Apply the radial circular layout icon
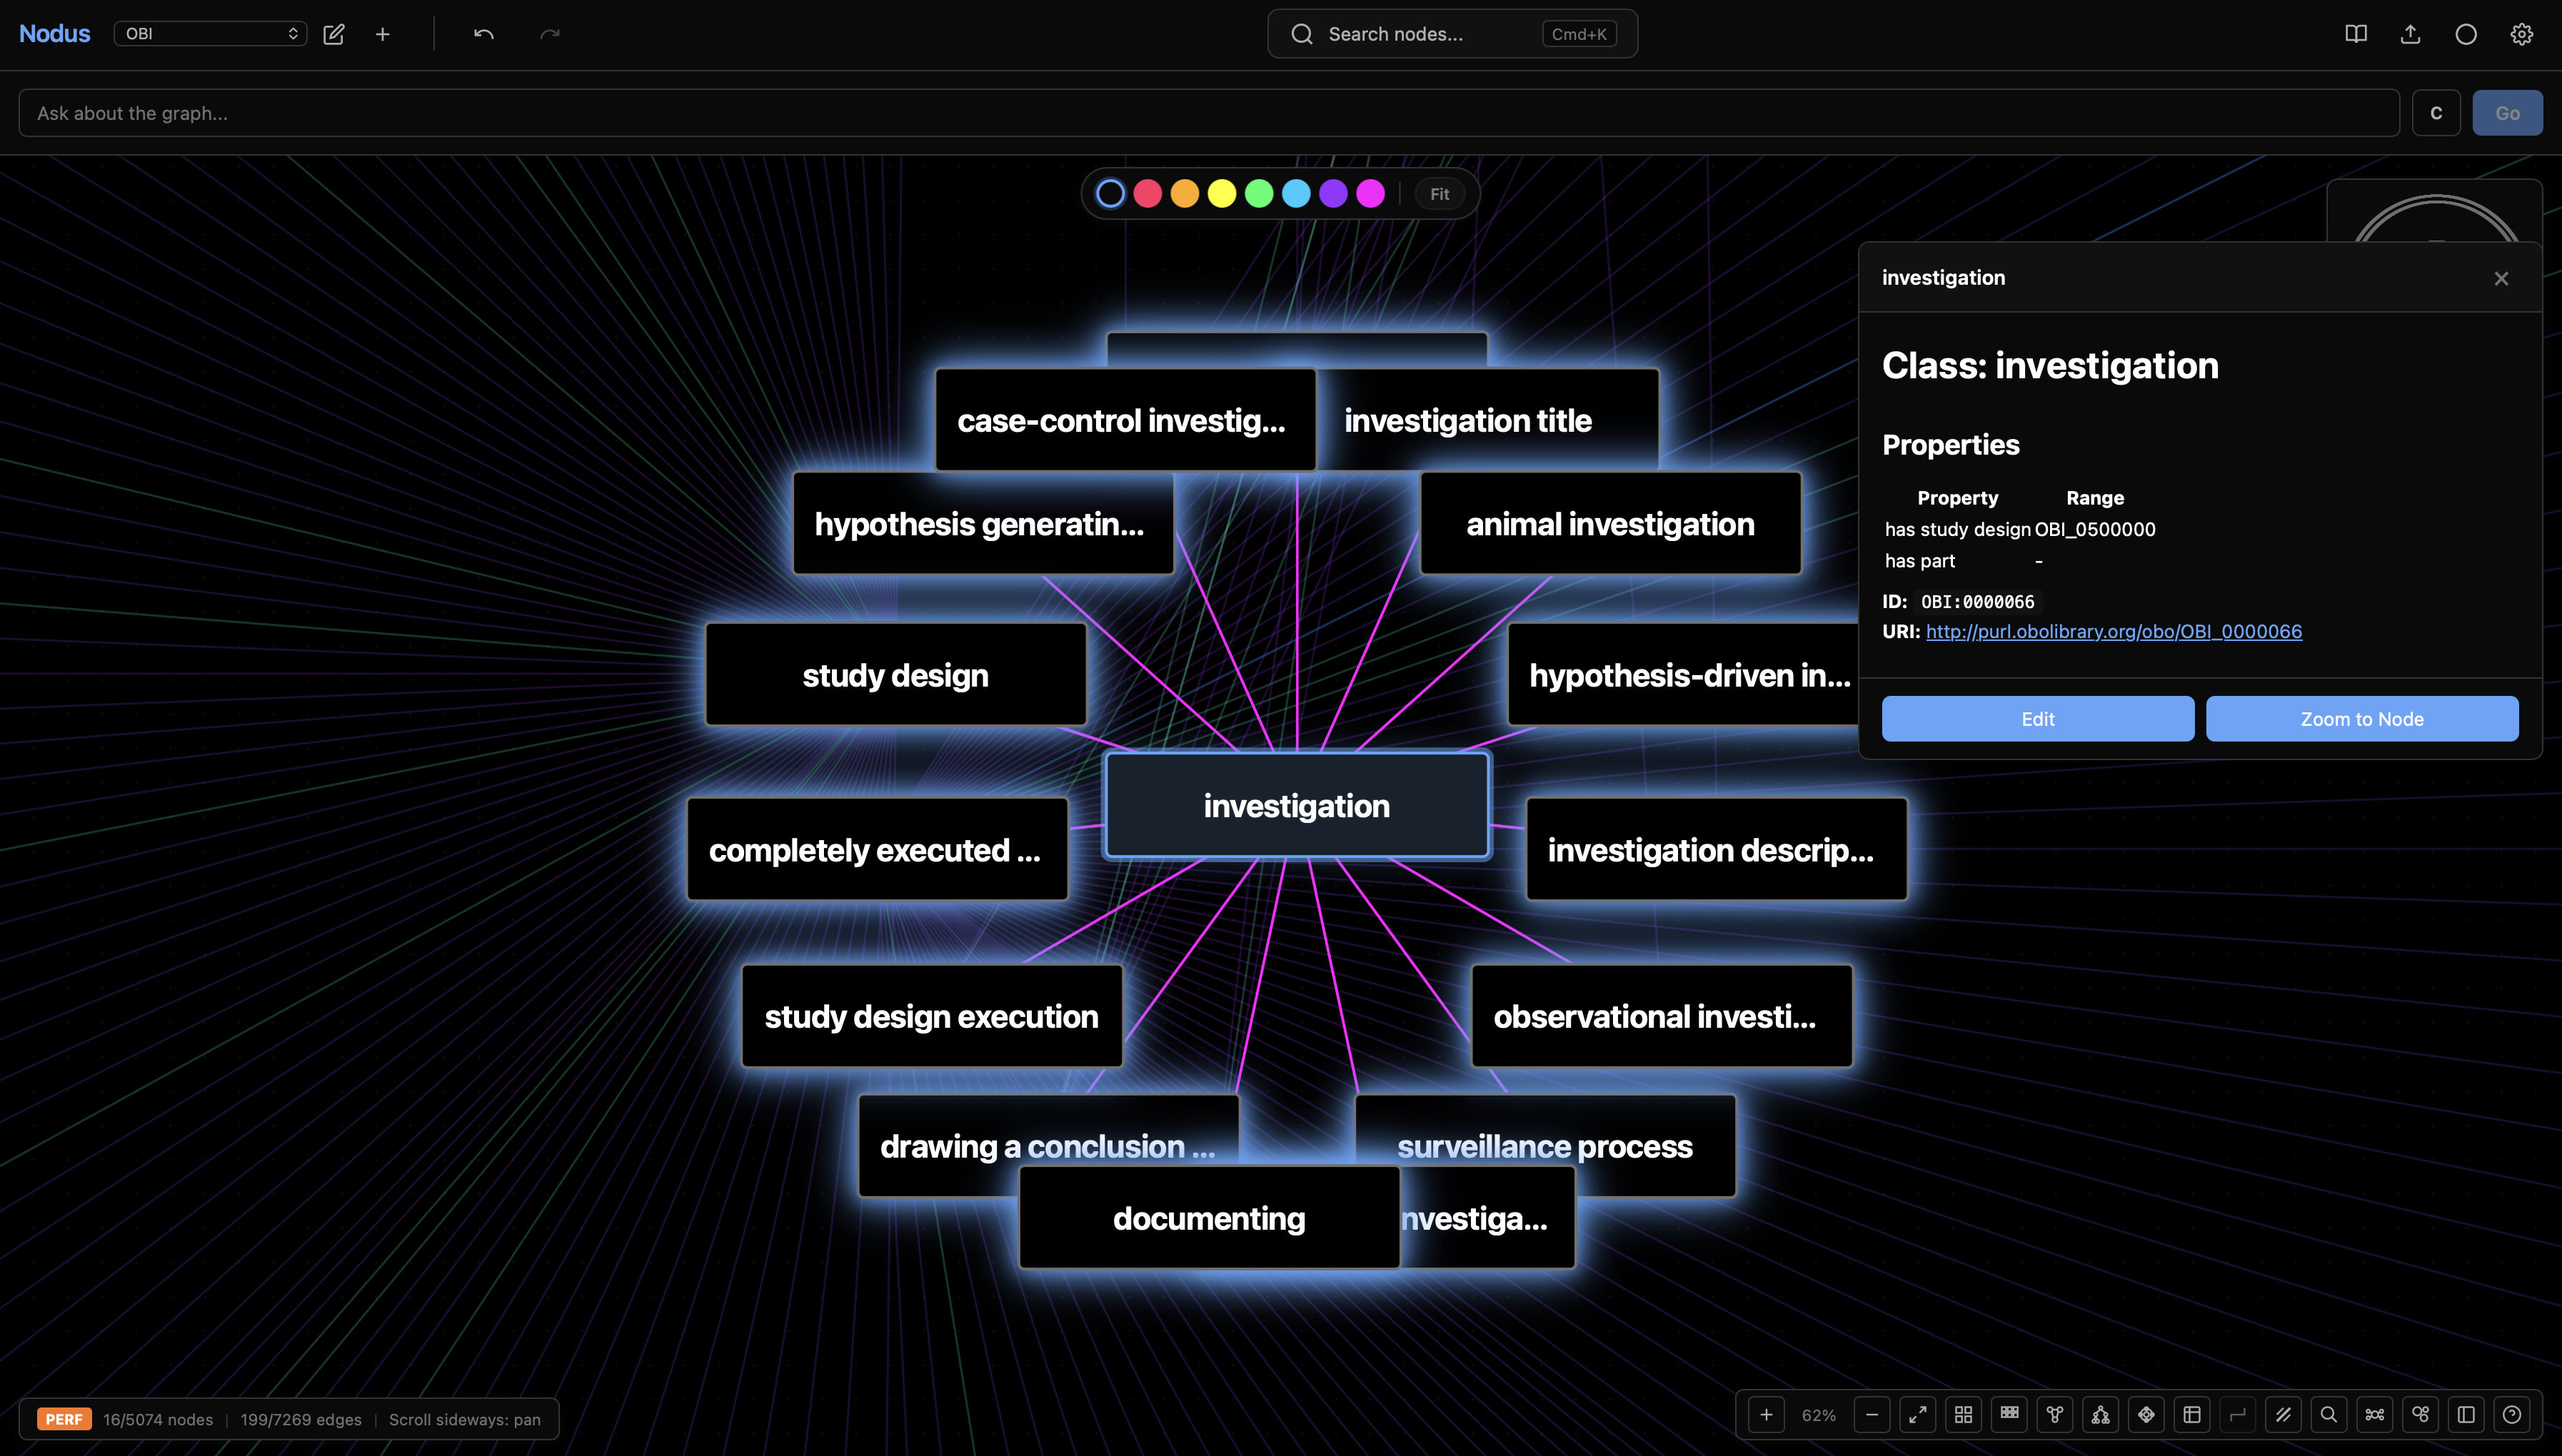This screenshot has width=2562, height=1456. point(2146,1415)
